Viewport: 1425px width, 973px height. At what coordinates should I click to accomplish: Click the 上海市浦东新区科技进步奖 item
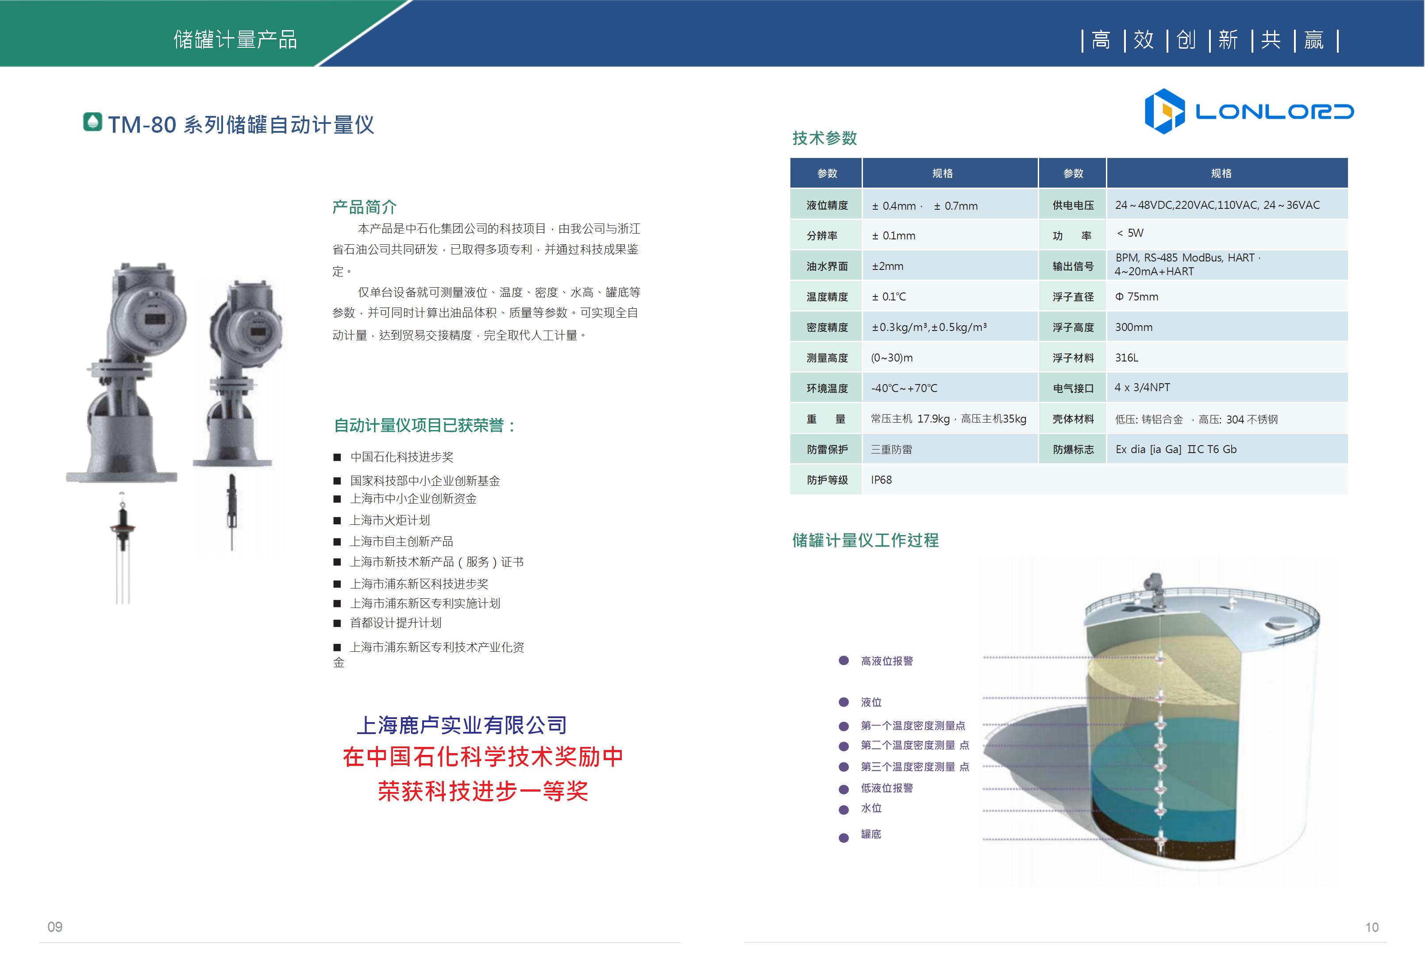420,584
